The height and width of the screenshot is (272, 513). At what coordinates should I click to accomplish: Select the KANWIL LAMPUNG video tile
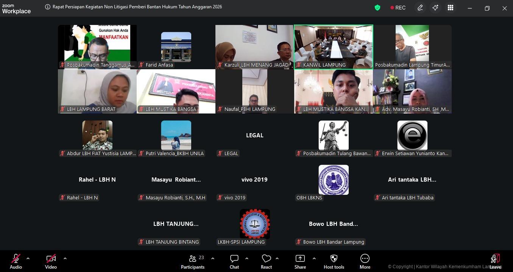333,47
